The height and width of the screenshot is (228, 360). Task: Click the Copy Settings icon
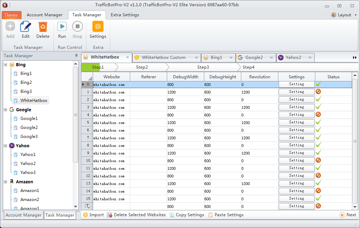click(x=172, y=215)
